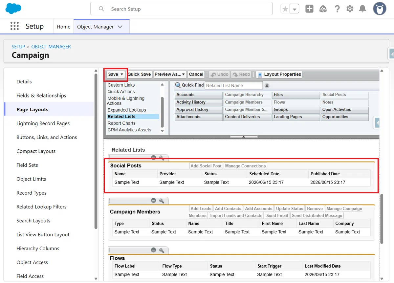Follow the OBJECT MANAGER breadcrumb link
This screenshot has height=283, width=394.
pos(51,47)
